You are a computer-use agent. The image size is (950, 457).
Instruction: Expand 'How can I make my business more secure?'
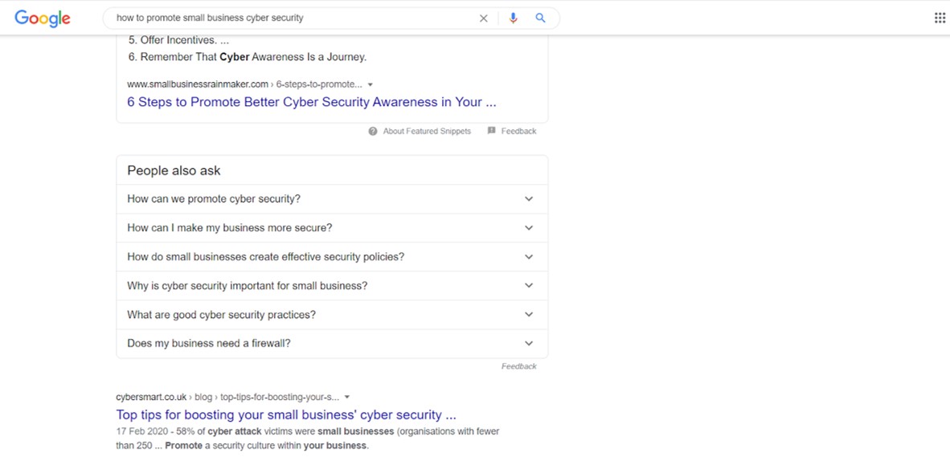tap(332, 227)
